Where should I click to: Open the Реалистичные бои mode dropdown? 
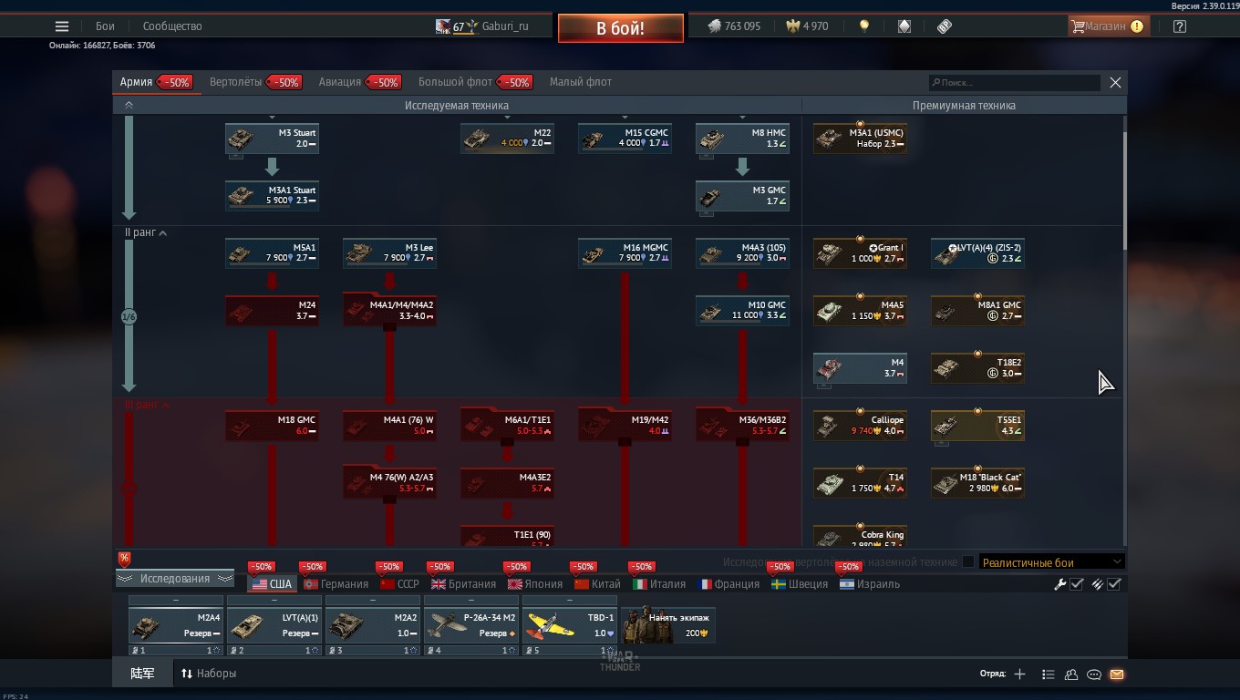click(x=1051, y=562)
